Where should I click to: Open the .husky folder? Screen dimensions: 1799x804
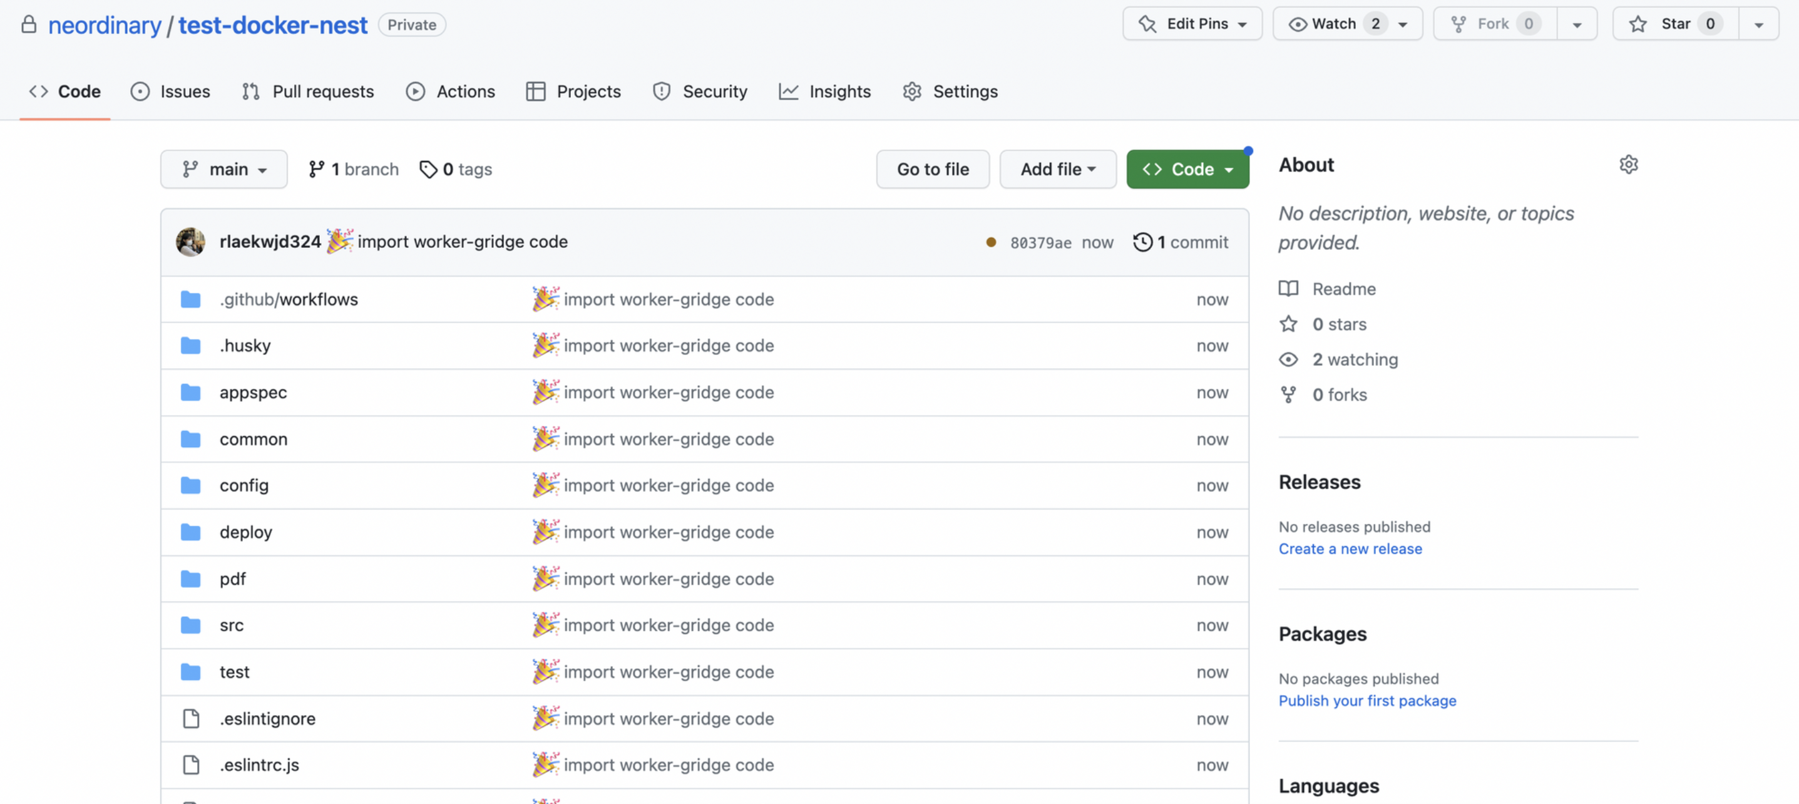tap(245, 346)
